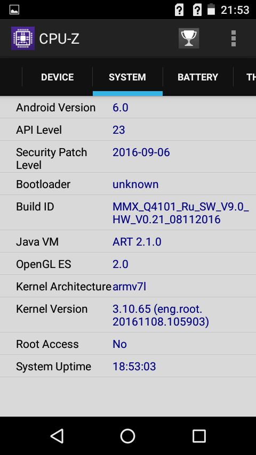
Task: Tap the Android back navigation button
Action: click(x=57, y=436)
